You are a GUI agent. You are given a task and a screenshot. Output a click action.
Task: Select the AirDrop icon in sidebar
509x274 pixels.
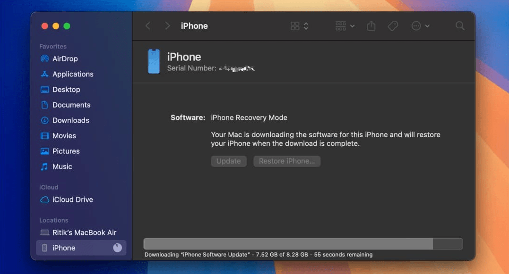coord(44,58)
